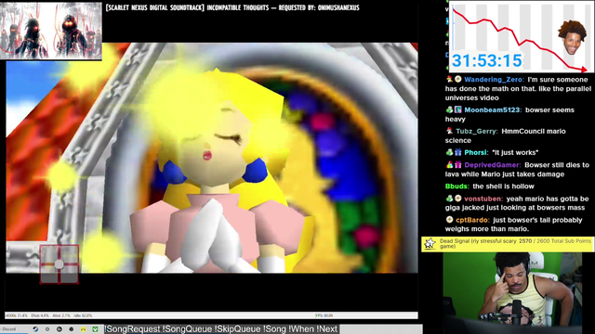Click the green badge beside vonstuben
Screen dimensions: 595x334
pos(450,199)
